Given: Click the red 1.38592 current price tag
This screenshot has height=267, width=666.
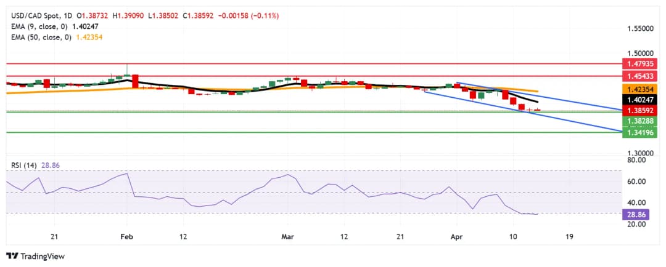Looking at the screenshot, I should (x=641, y=111).
